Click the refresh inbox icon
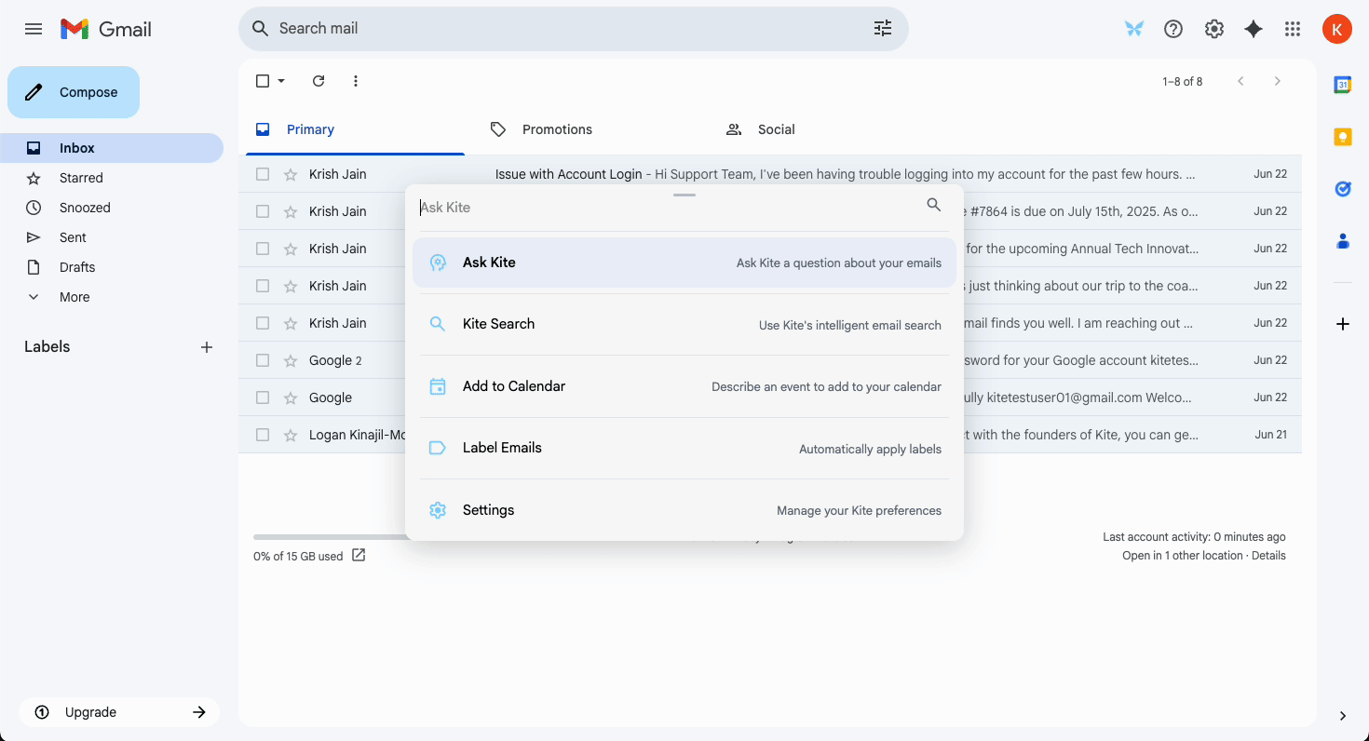The width and height of the screenshot is (1369, 741). (319, 81)
